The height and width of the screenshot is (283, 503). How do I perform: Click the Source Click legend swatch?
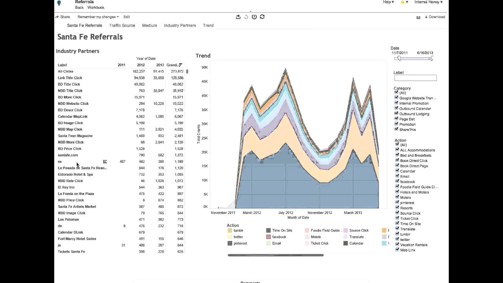[x=345, y=231]
